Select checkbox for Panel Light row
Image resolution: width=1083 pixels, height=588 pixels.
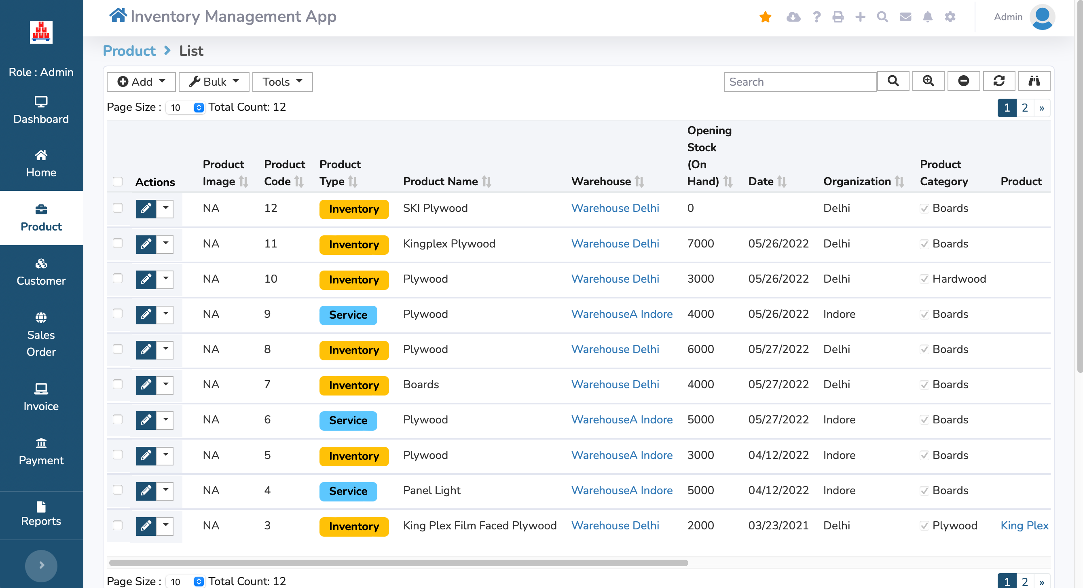pyautogui.click(x=118, y=490)
